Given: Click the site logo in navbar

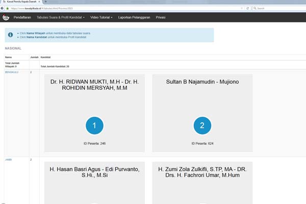Looking at the screenshot, I should tap(6, 17).
